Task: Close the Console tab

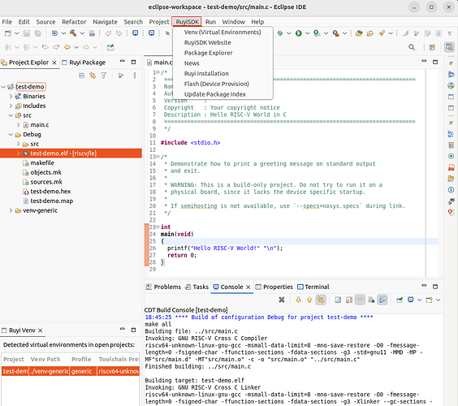Action: coord(248,287)
